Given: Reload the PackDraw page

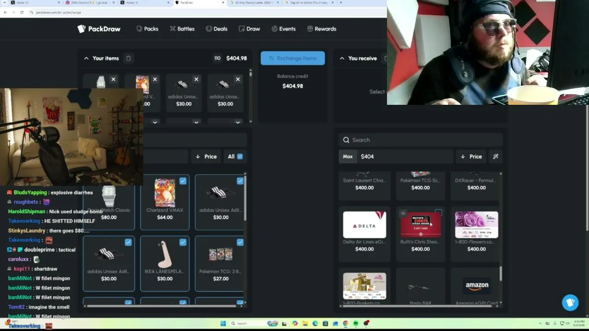Looking at the screenshot, I should coord(22,12).
